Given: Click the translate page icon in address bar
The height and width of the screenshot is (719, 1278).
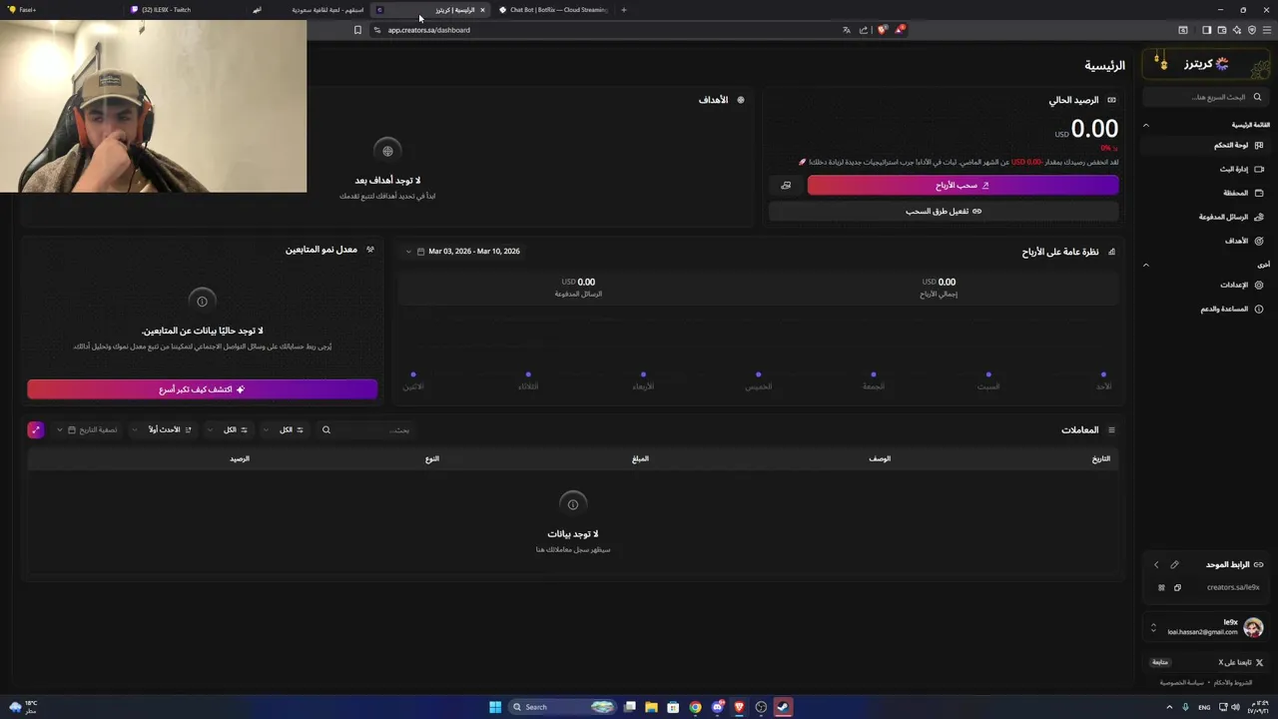Looking at the screenshot, I should tap(847, 30).
